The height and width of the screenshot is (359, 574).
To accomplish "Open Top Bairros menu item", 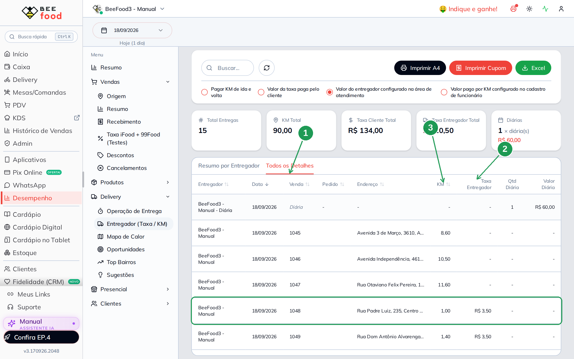I will tap(134, 262).
